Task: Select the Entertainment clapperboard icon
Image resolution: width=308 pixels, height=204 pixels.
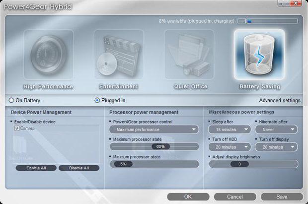Action: pyautogui.click(x=119, y=55)
